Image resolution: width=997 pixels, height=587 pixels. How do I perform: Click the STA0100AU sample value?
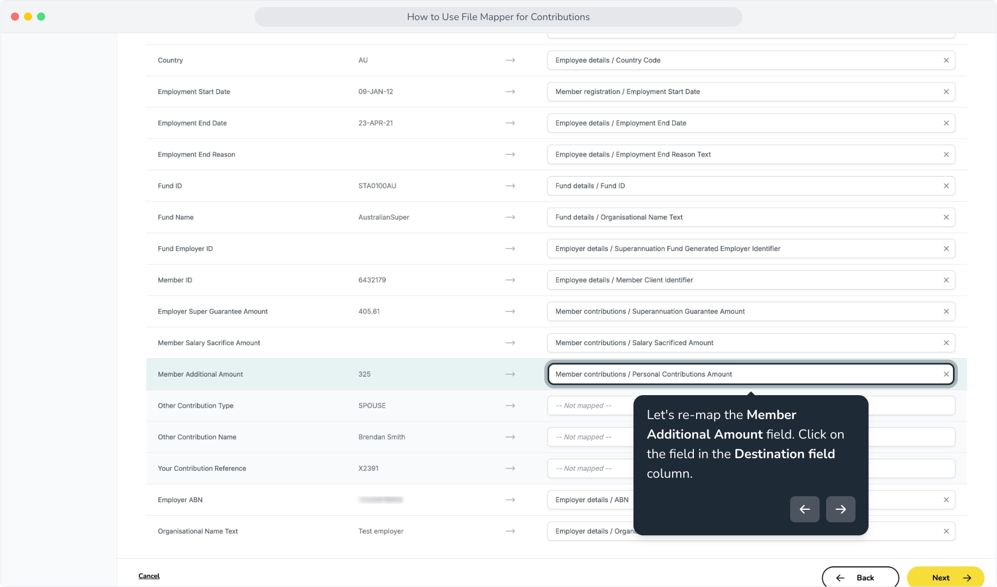pos(377,186)
